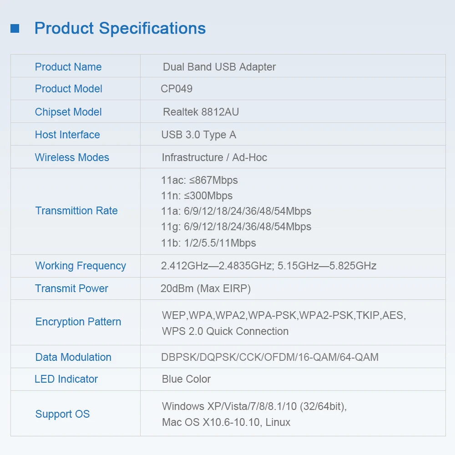Click the Transmittion Rate label
The height and width of the screenshot is (455, 455).
76,211
